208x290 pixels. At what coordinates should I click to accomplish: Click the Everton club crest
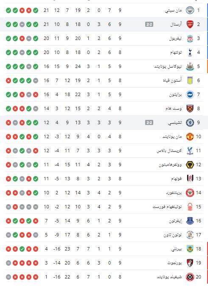pyautogui.click(x=190, y=221)
